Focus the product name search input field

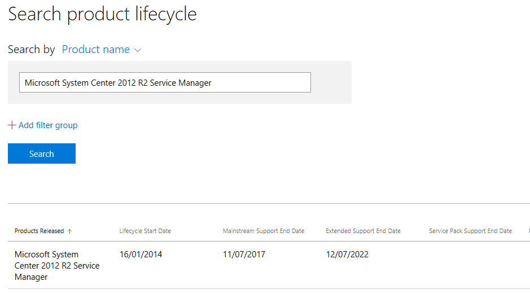pos(165,82)
